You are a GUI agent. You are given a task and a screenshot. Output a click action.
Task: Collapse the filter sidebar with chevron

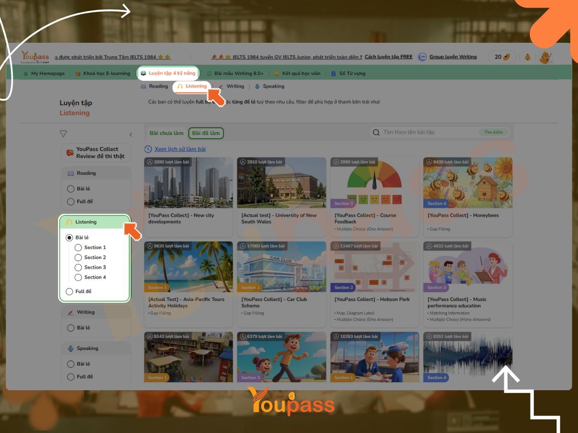click(x=131, y=135)
